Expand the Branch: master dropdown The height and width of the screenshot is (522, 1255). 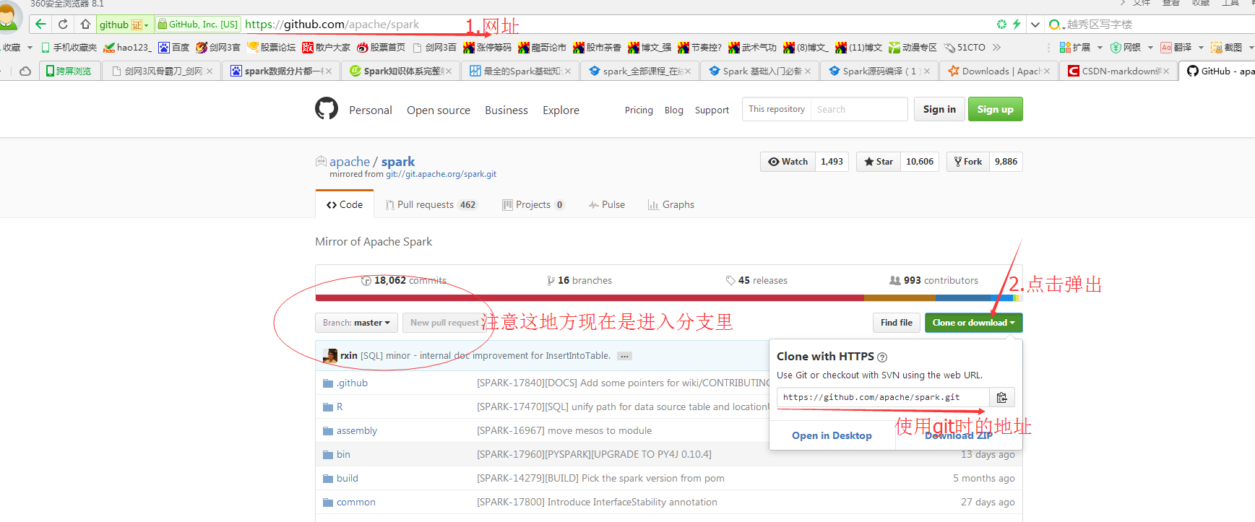[356, 323]
